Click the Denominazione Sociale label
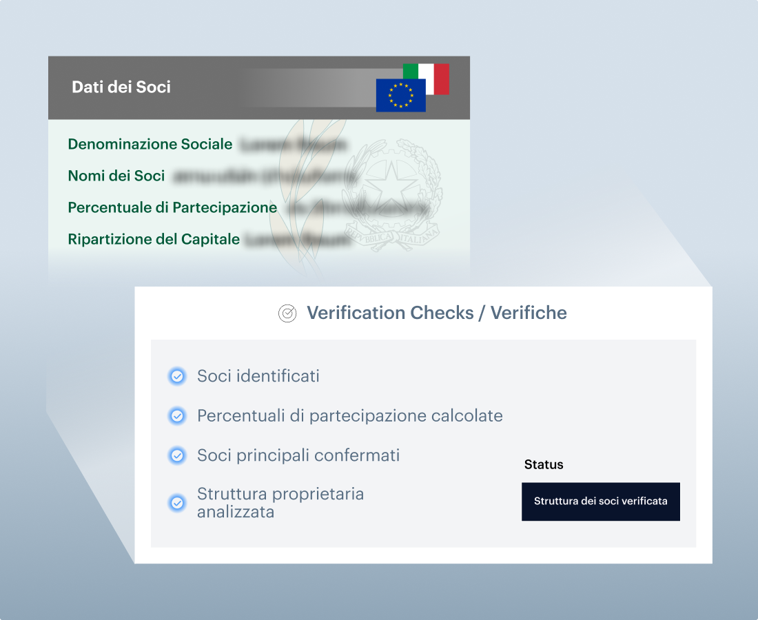 [x=150, y=145]
